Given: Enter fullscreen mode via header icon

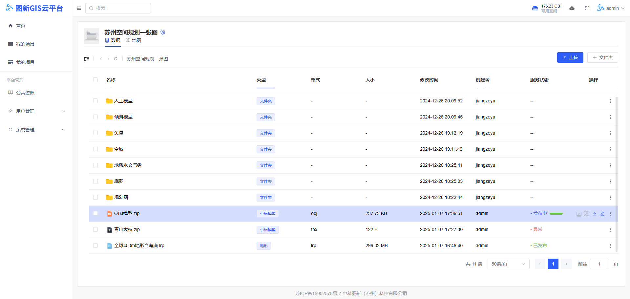Looking at the screenshot, I should [x=587, y=8].
